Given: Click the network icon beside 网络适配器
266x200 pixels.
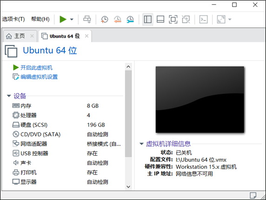Looking at the screenshot, I should [x=16, y=144].
